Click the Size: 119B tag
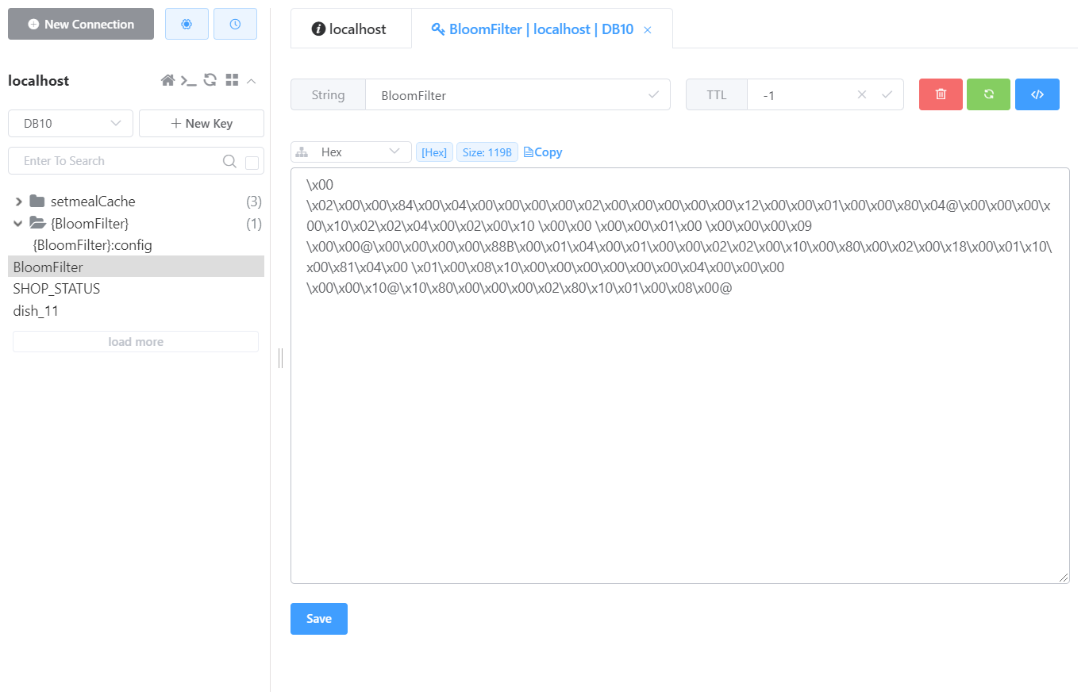This screenshot has height=699, width=1089. click(x=487, y=152)
